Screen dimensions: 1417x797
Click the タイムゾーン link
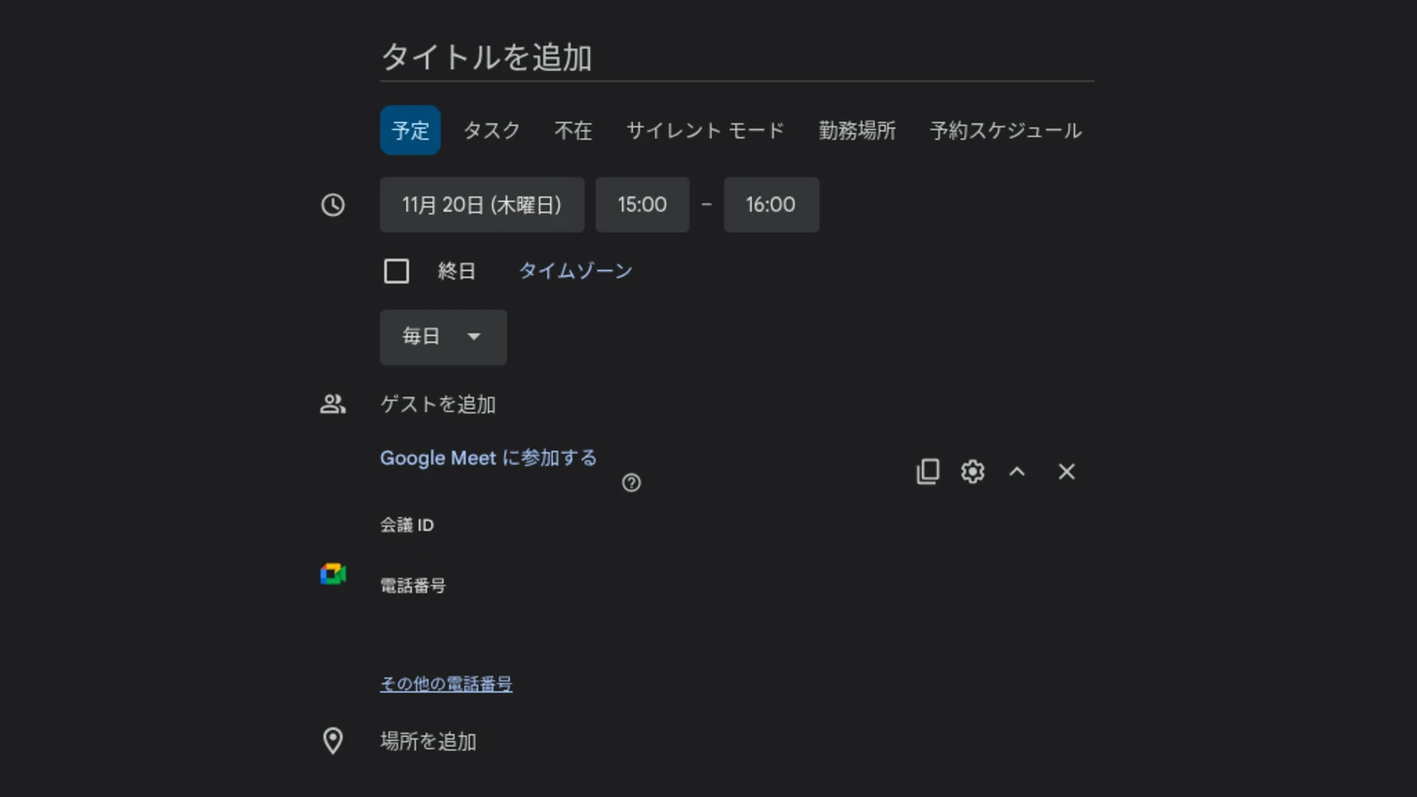pyautogui.click(x=575, y=271)
